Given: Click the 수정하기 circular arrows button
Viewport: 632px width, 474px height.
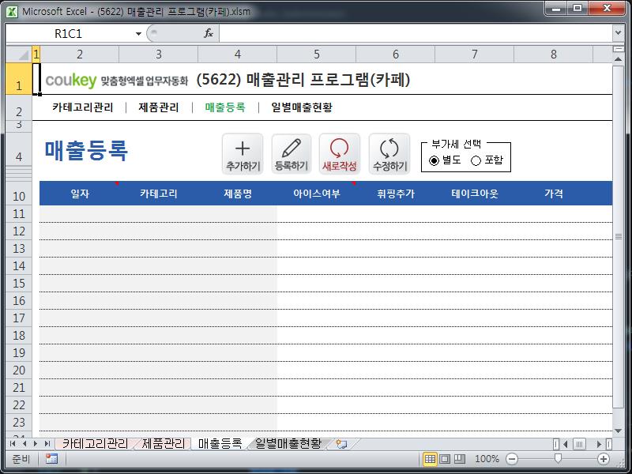Looking at the screenshot, I should [x=389, y=154].
